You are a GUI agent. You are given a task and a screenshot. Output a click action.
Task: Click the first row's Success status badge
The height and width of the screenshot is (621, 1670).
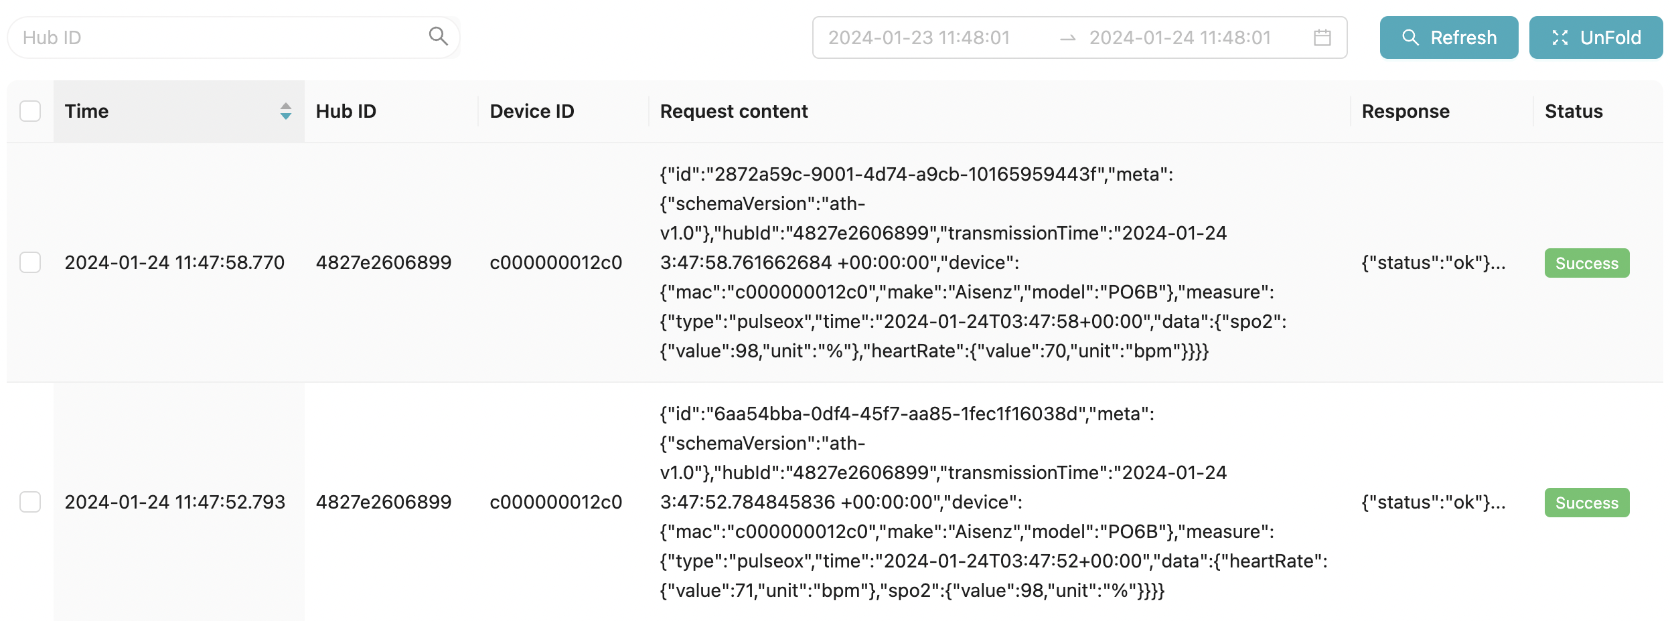(x=1587, y=263)
